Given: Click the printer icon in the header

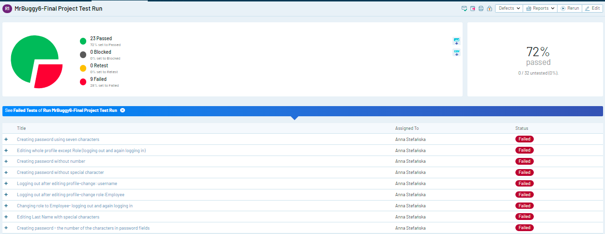Looking at the screenshot, I should pyautogui.click(x=481, y=8).
